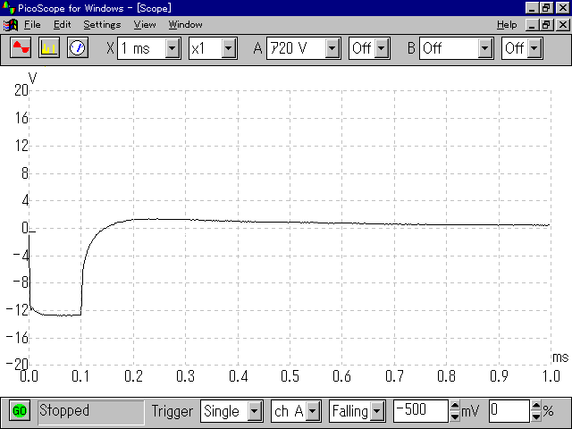Open the File menu
The height and width of the screenshot is (429, 572).
(x=32, y=24)
